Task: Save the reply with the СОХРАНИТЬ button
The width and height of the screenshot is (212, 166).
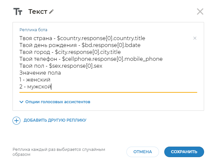Action: tap(184, 152)
